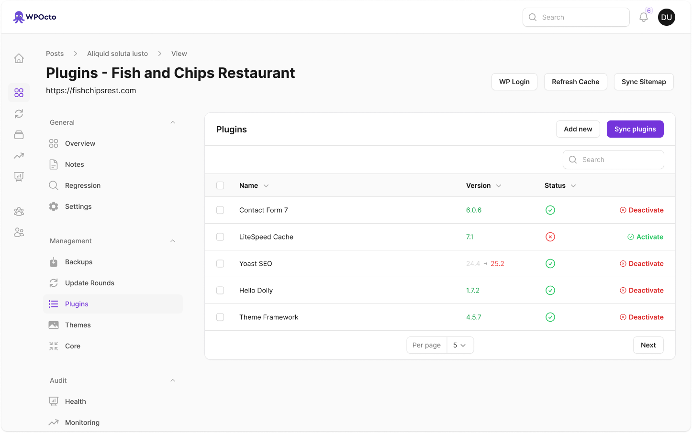Deactivate the Theme Framework plugin
Viewport: 692px width, 433px height.
point(642,317)
